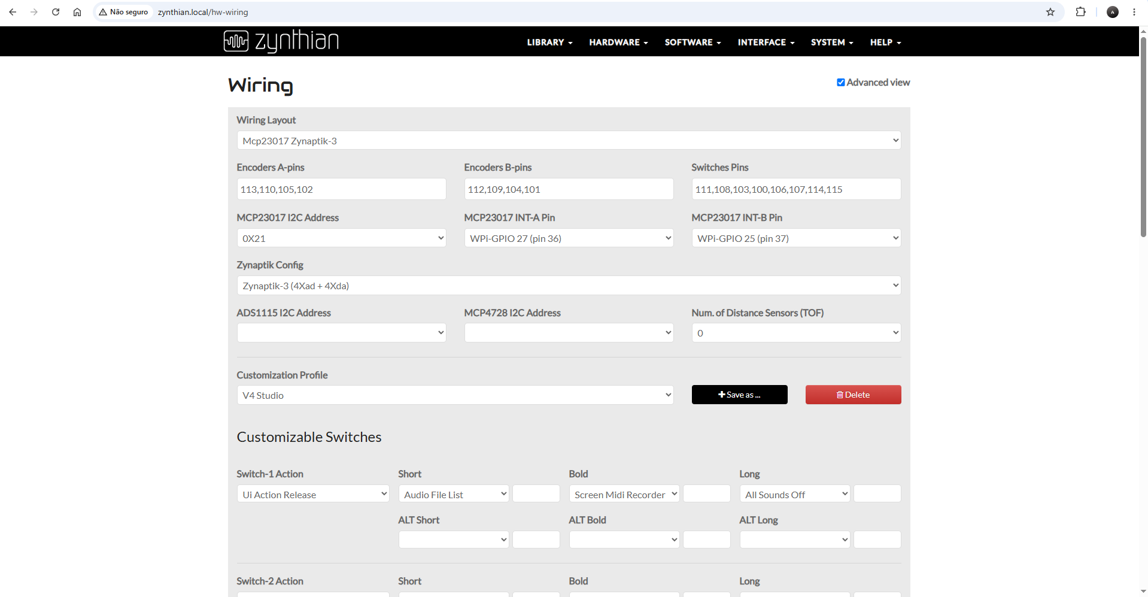1148x597 pixels.
Task: Open the browser three-dot menu
Action: (x=1134, y=12)
